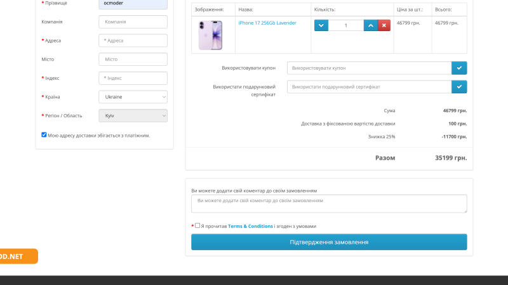
Task: Click the Знижка 25% amount -11700 грн.
Action: [454, 137]
